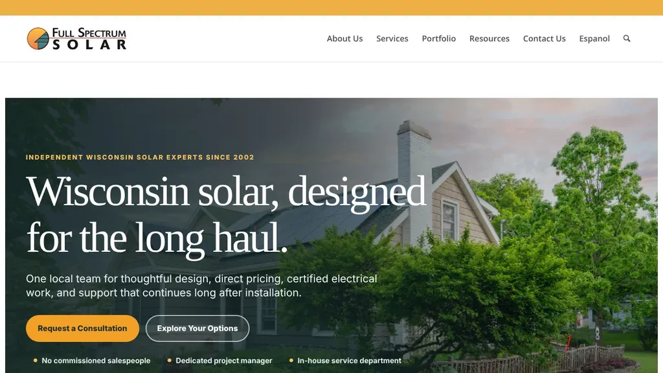Open the Services menu item
Image resolution: width=663 pixels, height=373 pixels.
(392, 38)
